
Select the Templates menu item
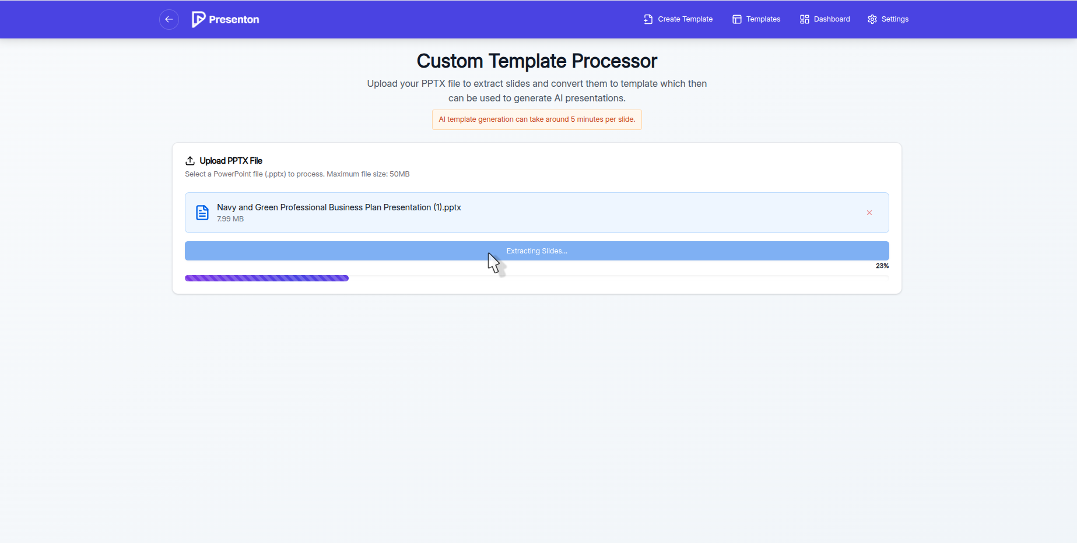pos(763,19)
